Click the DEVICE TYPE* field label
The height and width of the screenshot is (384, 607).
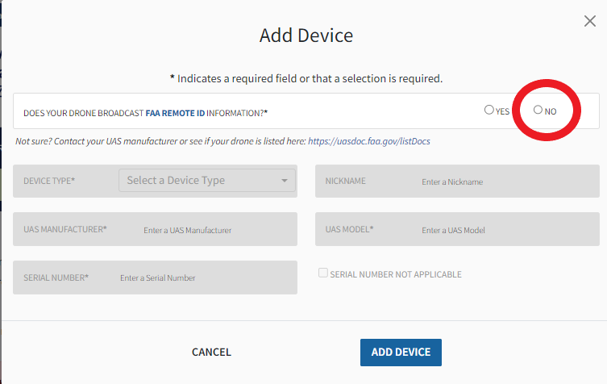(x=49, y=181)
